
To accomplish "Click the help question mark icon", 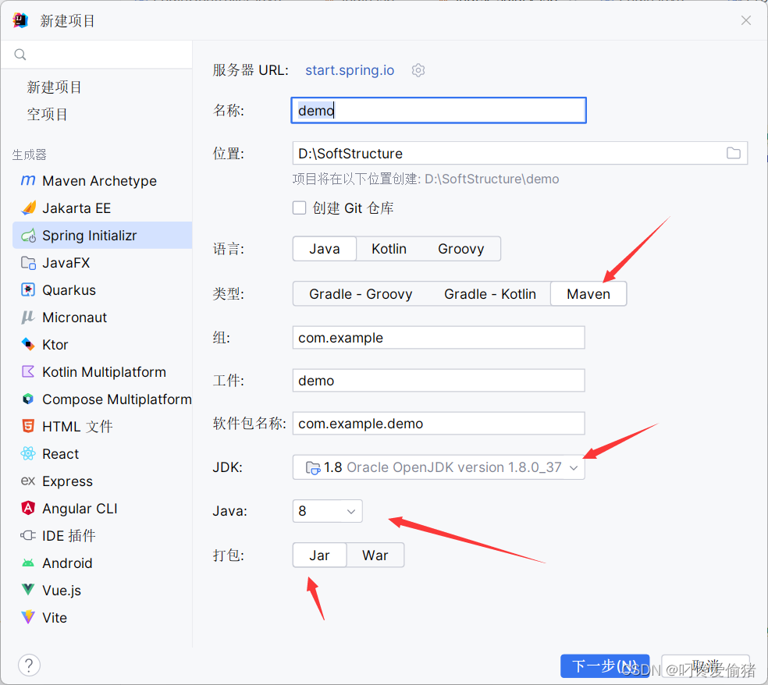I will tap(29, 665).
